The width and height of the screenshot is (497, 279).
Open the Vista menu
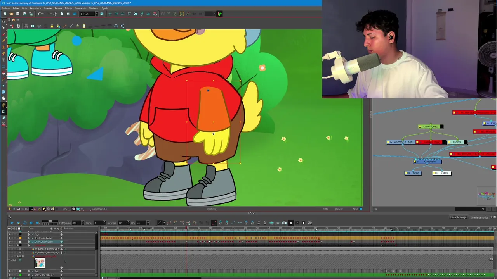tap(24, 8)
